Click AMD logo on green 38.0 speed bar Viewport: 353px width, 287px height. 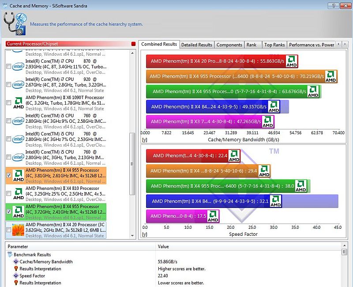pyautogui.click(x=301, y=186)
